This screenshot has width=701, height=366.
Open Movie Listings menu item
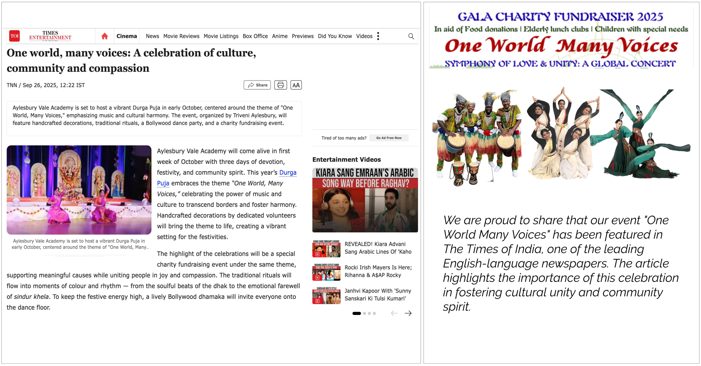221,36
